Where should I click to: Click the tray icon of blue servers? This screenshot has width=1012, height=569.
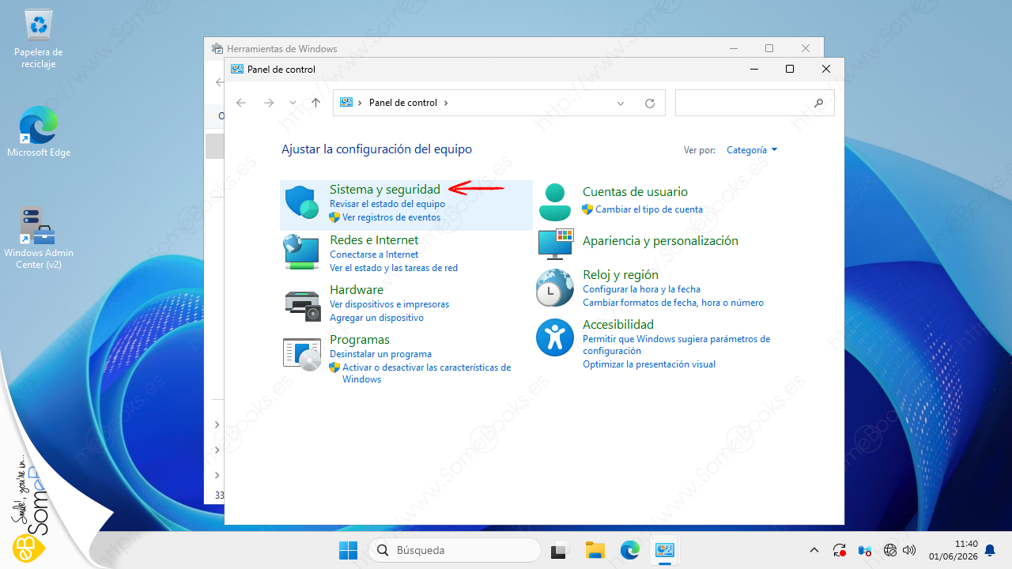(x=864, y=550)
